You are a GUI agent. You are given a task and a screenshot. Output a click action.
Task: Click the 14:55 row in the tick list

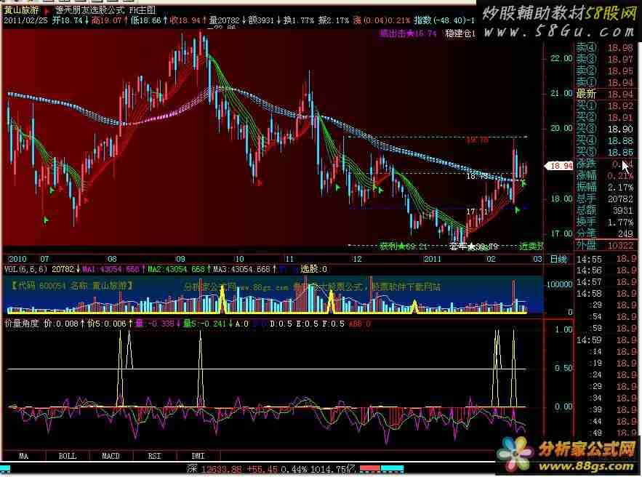(607, 259)
